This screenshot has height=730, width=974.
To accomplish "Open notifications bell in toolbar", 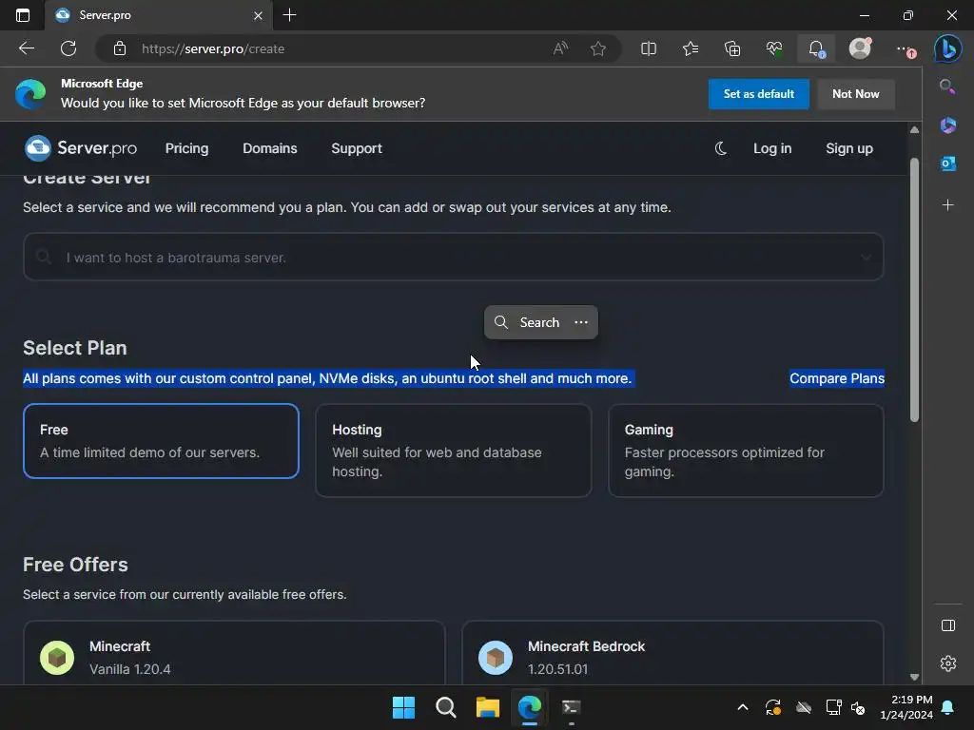I will tap(816, 48).
